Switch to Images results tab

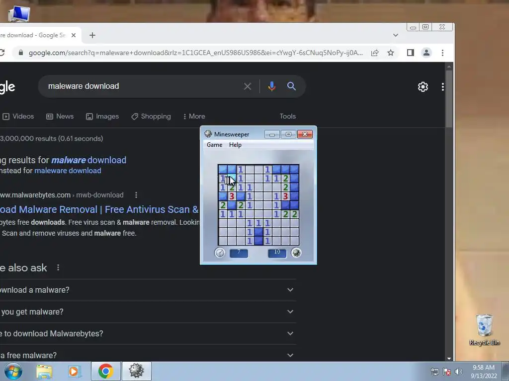point(102,116)
